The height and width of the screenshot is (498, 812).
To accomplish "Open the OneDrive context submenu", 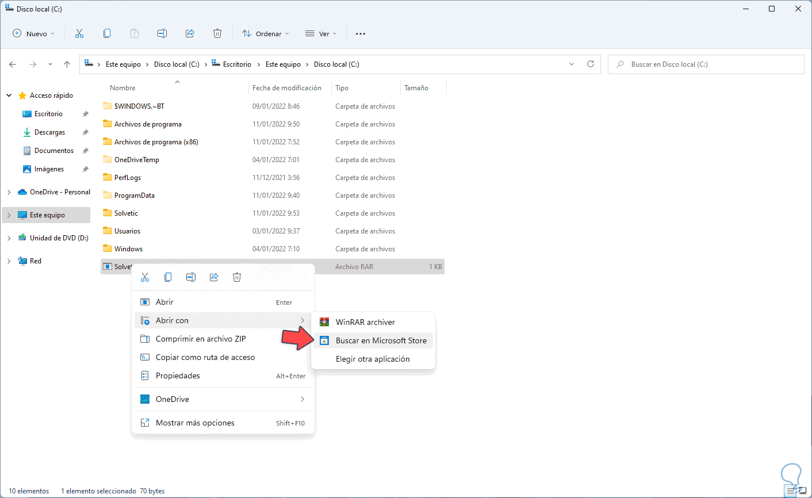I will 224,399.
